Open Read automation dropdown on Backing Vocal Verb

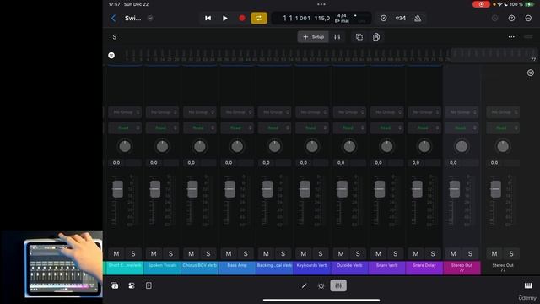coord(274,128)
